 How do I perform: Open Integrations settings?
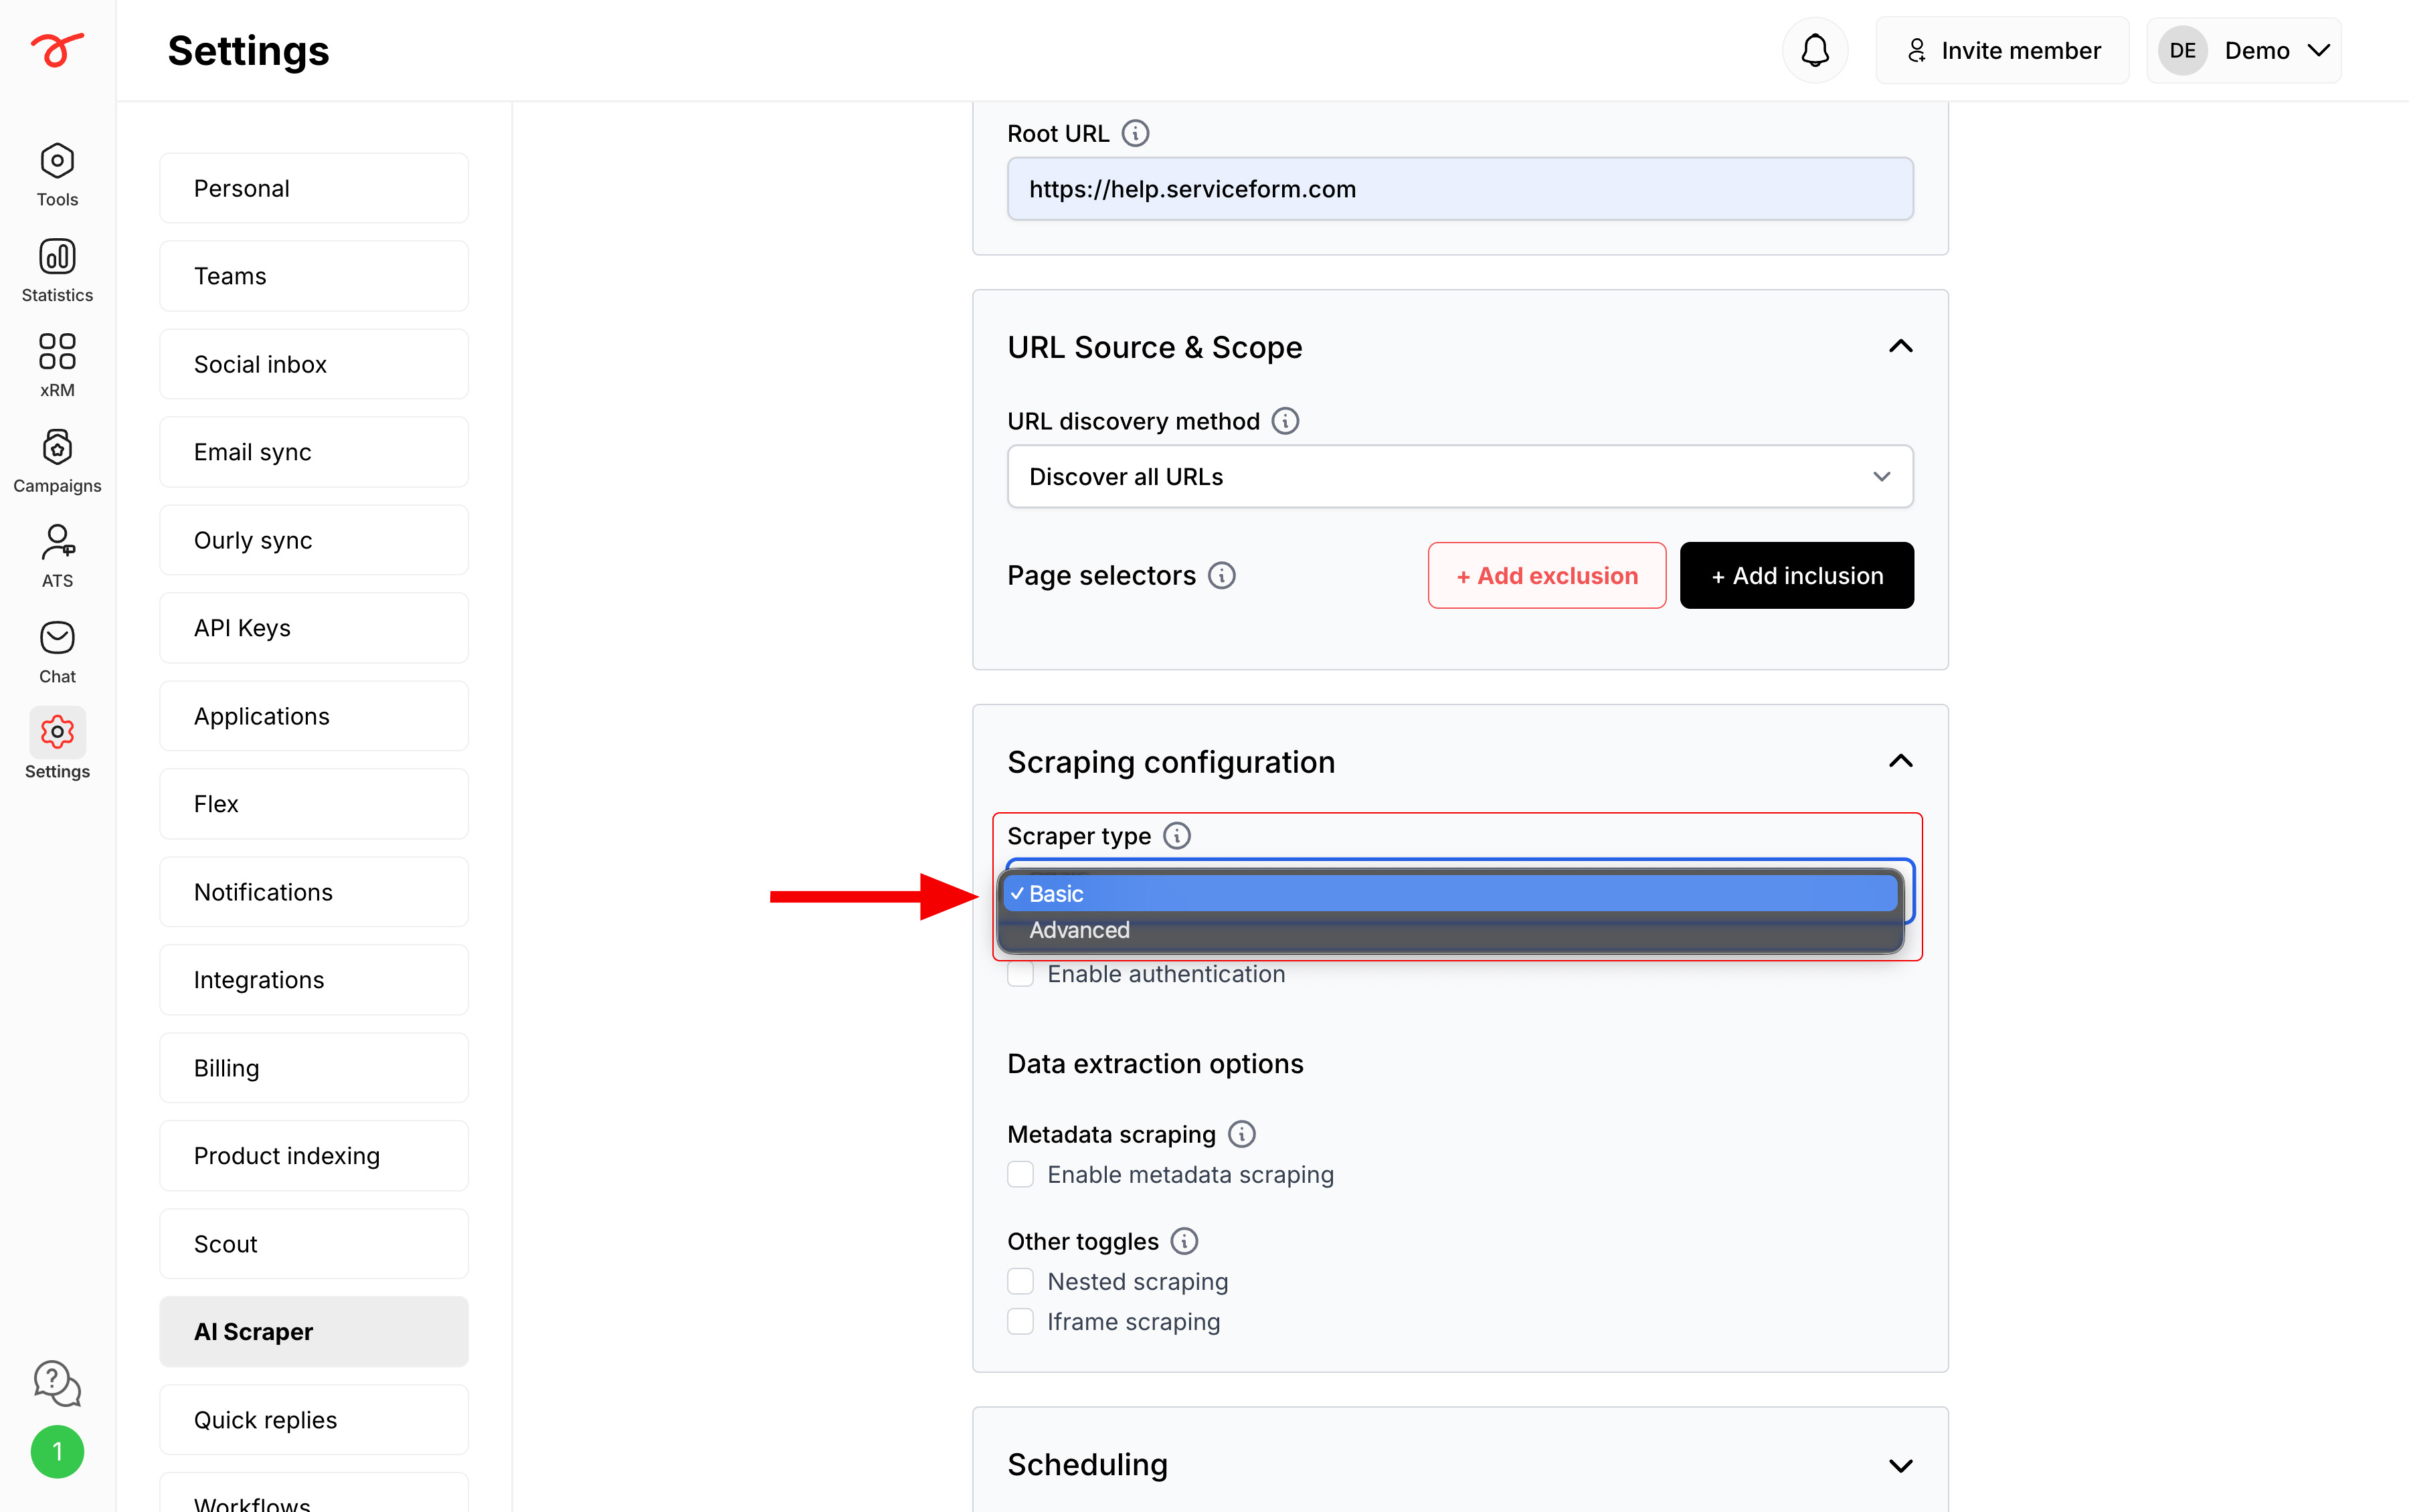(314, 980)
